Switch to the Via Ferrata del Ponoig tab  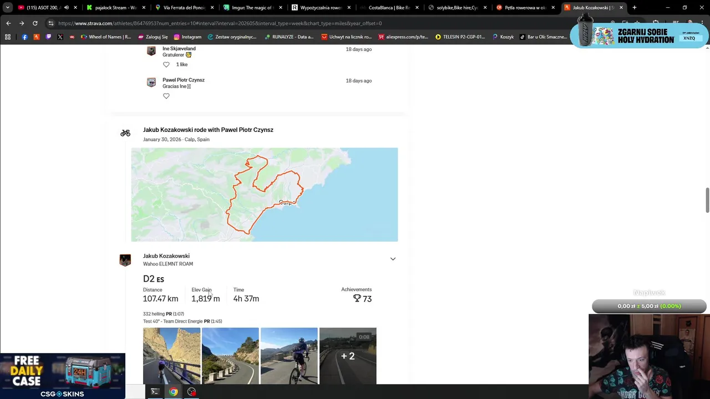[183, 8]
